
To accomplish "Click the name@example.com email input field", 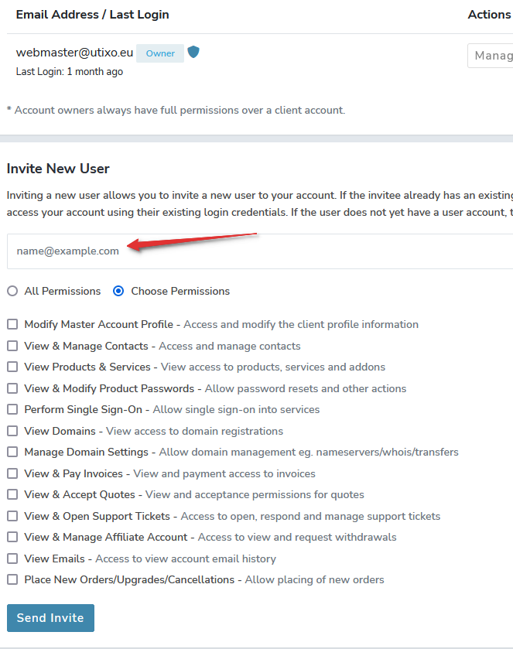I will click(x=260, y=251).
